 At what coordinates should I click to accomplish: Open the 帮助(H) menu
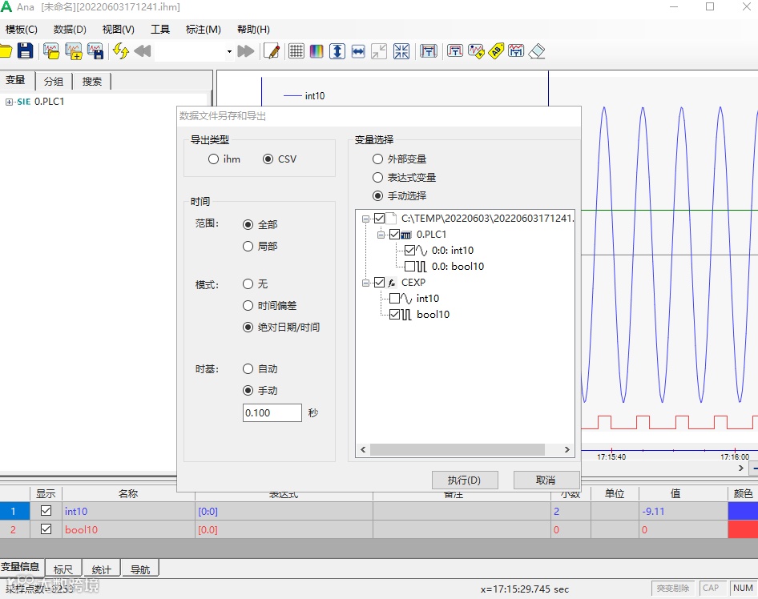(253, 30)
